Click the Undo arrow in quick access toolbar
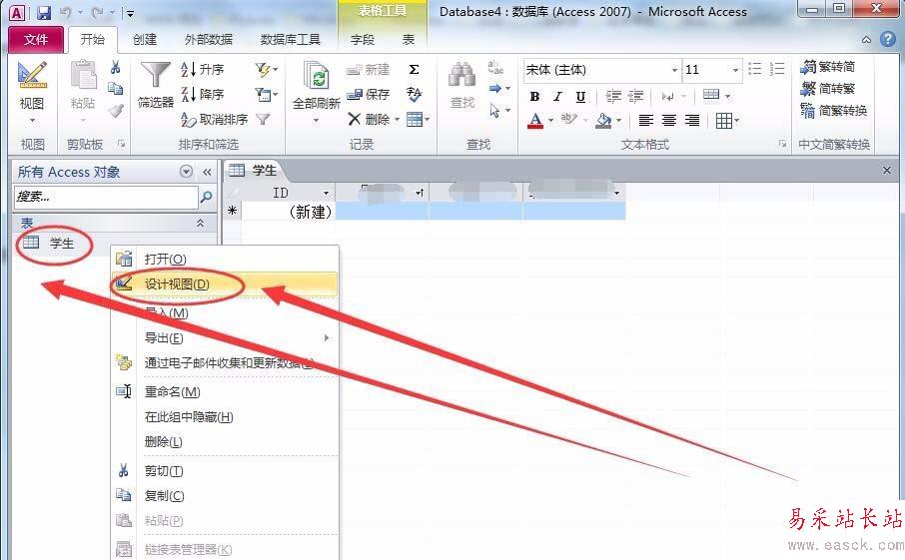905x560 pixels. 65,12
